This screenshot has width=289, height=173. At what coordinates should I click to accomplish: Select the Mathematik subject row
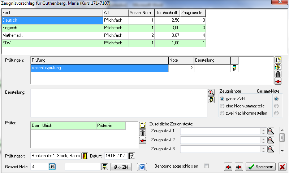point(104,35)
